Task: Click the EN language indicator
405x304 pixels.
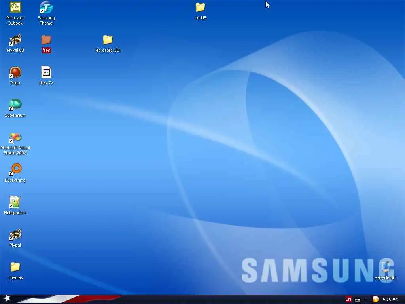Action: click(x=348, y=299)
